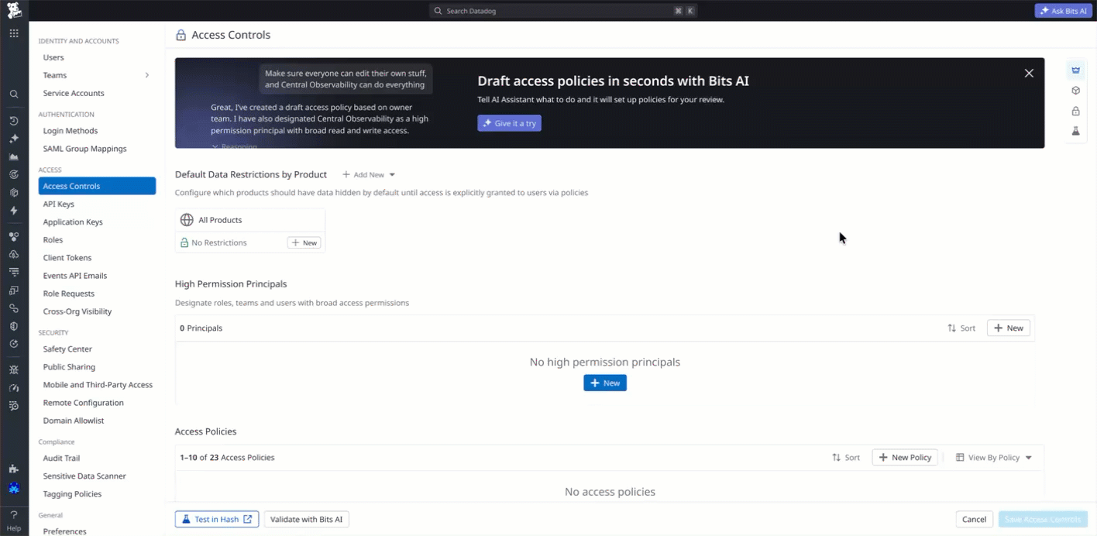Click the Datadog logo at top left
This screenshot has width=1097, height=536.
pyautogui.click(x=14, y=11)
